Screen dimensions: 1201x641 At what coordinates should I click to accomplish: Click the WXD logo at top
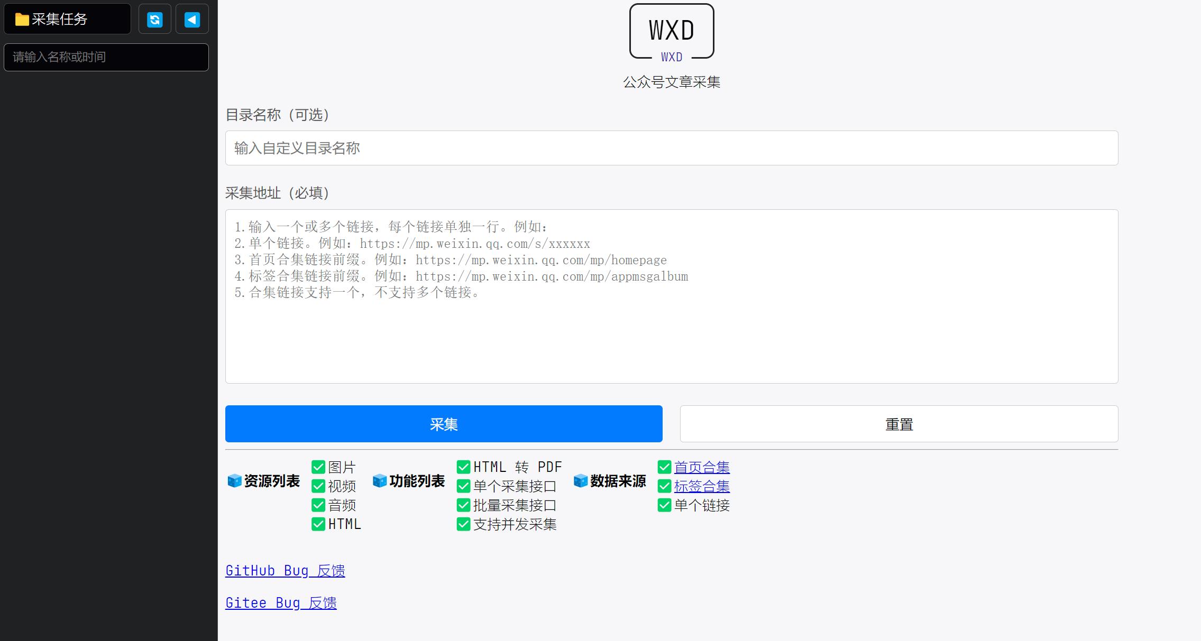coord(672,32)
